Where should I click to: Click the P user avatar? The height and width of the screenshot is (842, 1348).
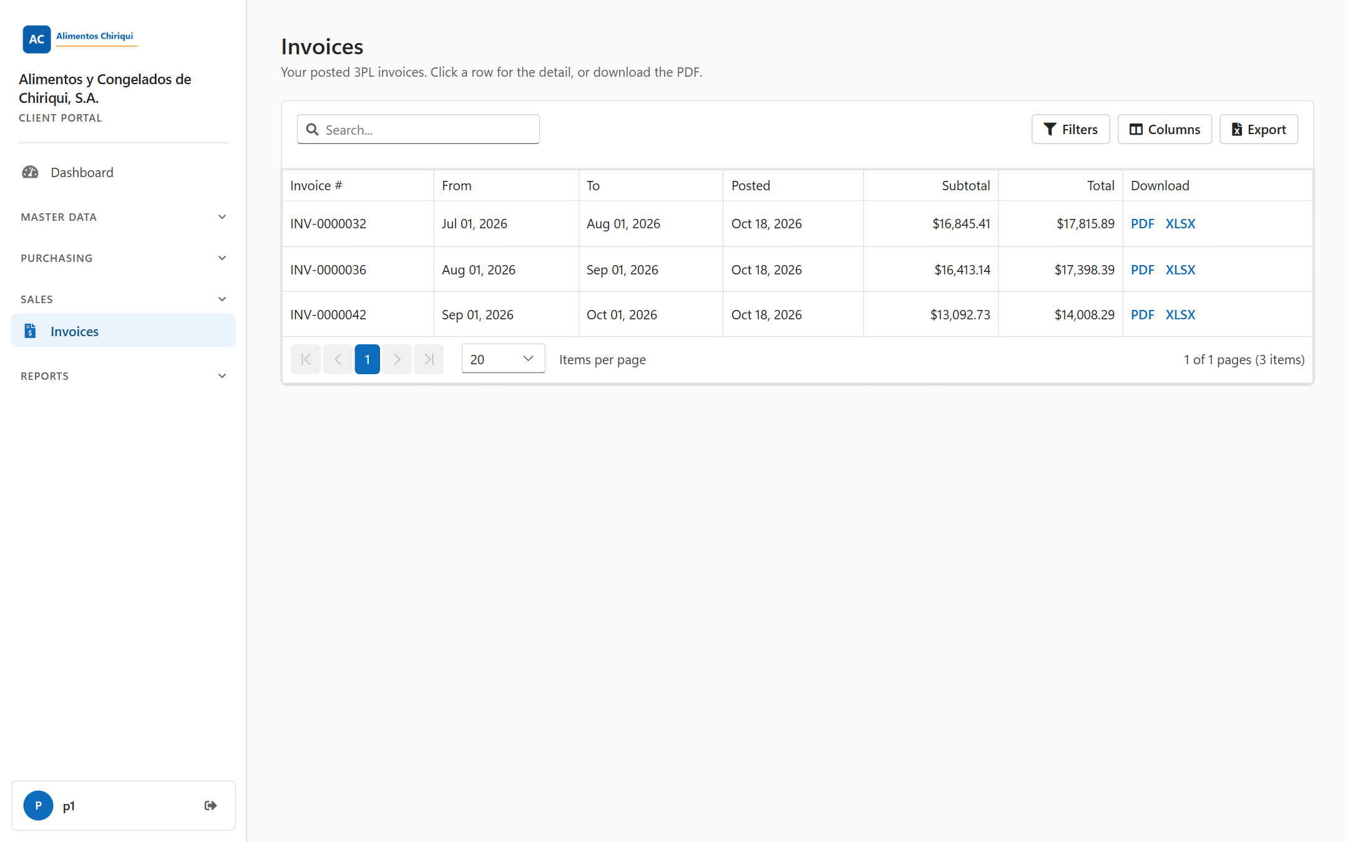(x=38, y=805)
